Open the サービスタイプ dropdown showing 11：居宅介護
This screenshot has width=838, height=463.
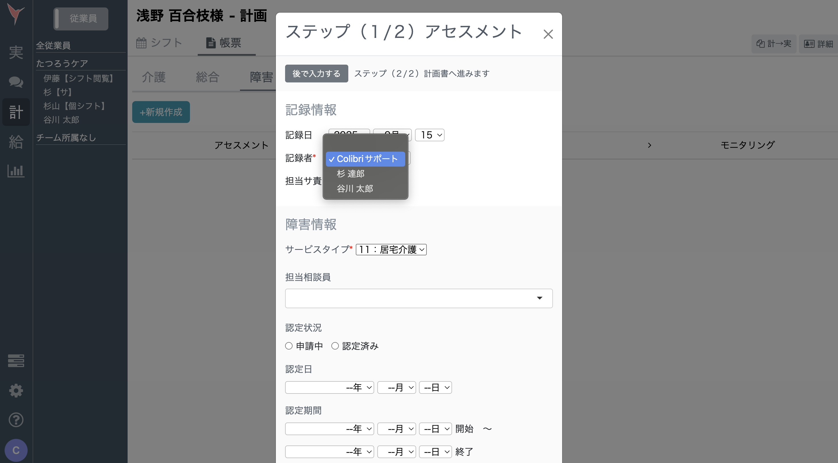[x=391, y=249]
